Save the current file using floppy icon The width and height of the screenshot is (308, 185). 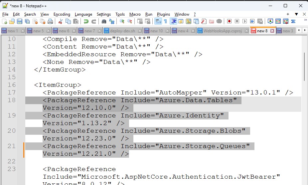click(x=20, y=21)
